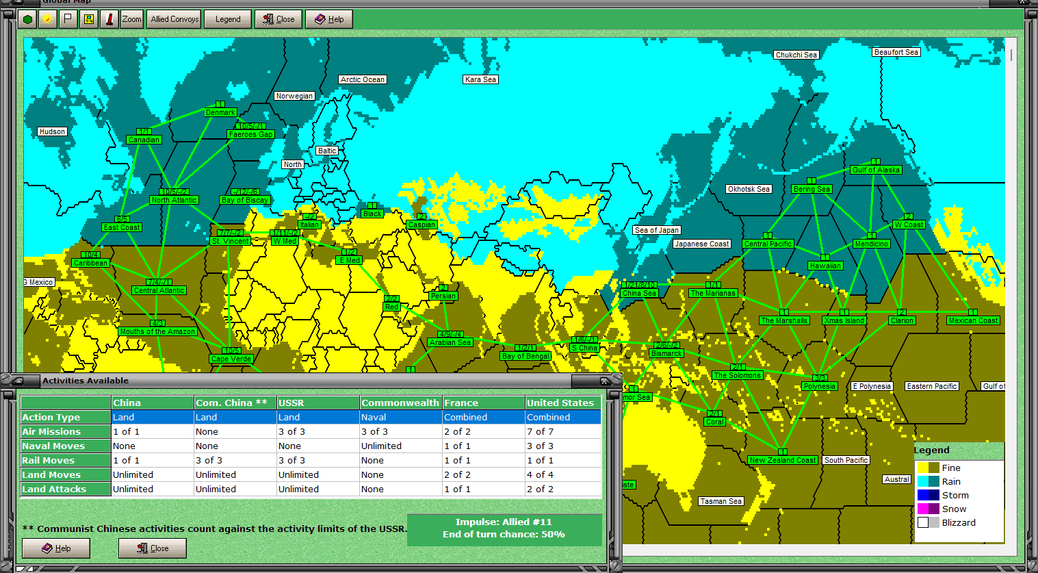Screen dimensions: 1038x573
Task: Click the Land Moves row label
Action: [66, 474]
